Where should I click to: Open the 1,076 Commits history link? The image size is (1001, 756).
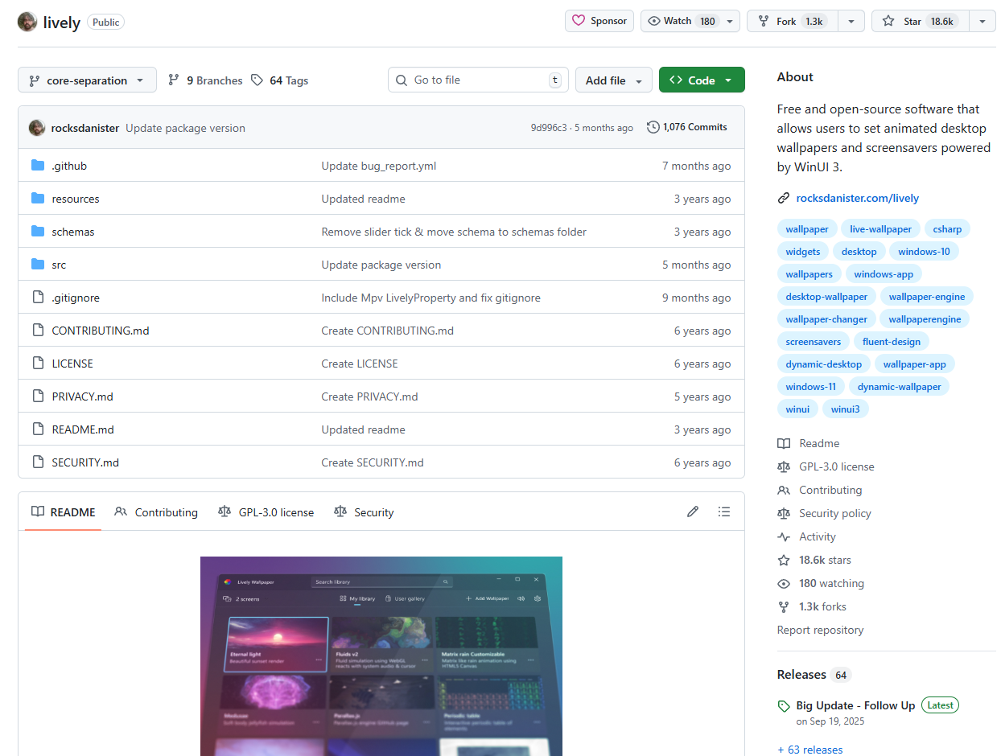point(687,127)
